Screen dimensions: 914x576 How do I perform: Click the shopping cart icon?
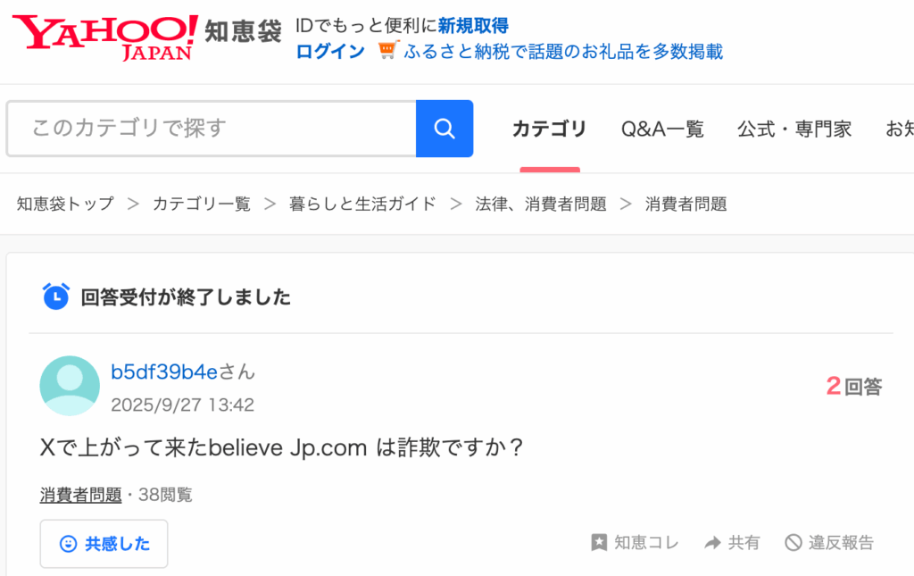click(x=386, y=51)
